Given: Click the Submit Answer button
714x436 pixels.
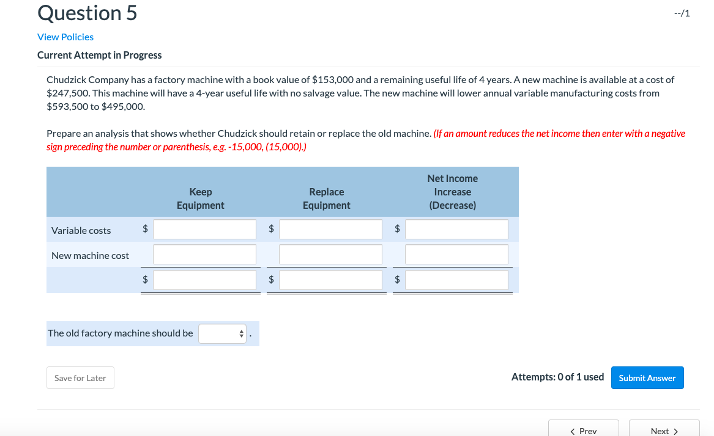Looking at the screenshot, I should click(x=647, y=377).
